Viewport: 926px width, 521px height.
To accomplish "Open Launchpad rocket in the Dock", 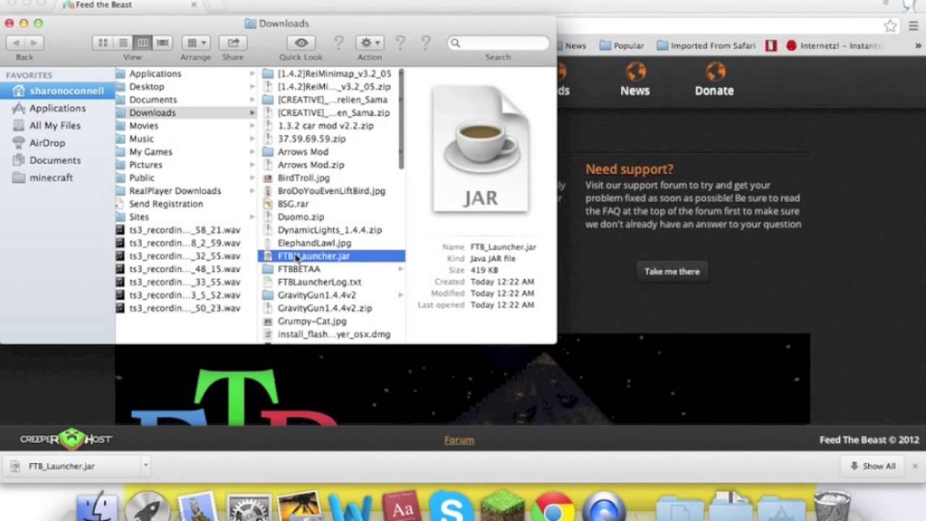I will coord(148,507).
